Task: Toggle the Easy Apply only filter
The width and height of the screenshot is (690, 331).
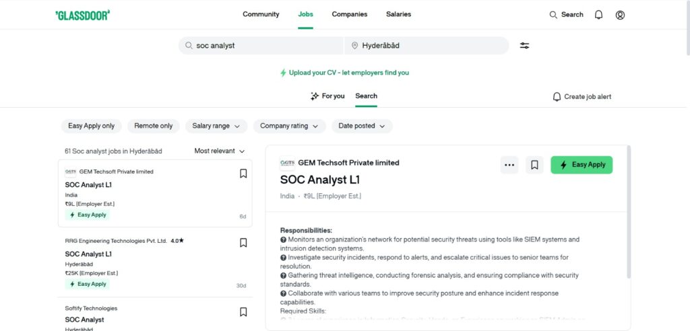Action: click(92, 126)
